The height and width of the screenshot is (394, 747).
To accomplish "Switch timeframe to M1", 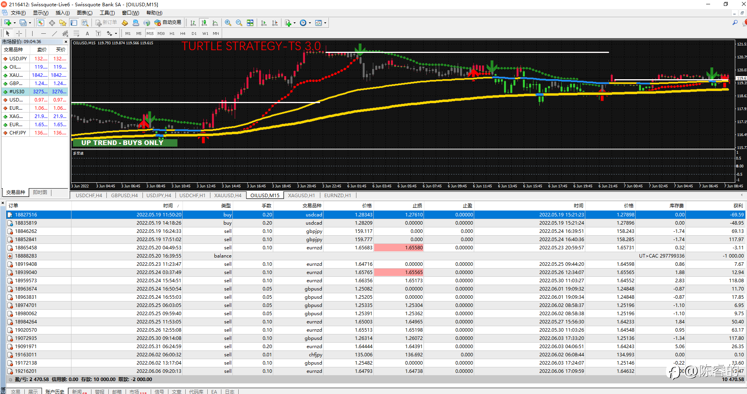I will [128, 33].
